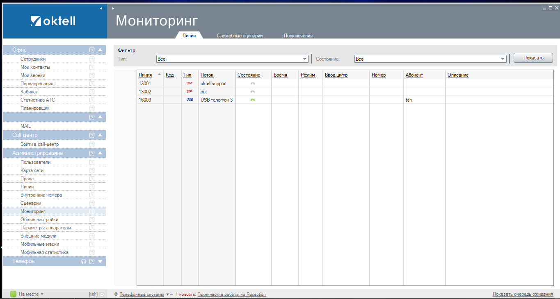Open the Тип filter dropdown

click(x=304, y=59)
